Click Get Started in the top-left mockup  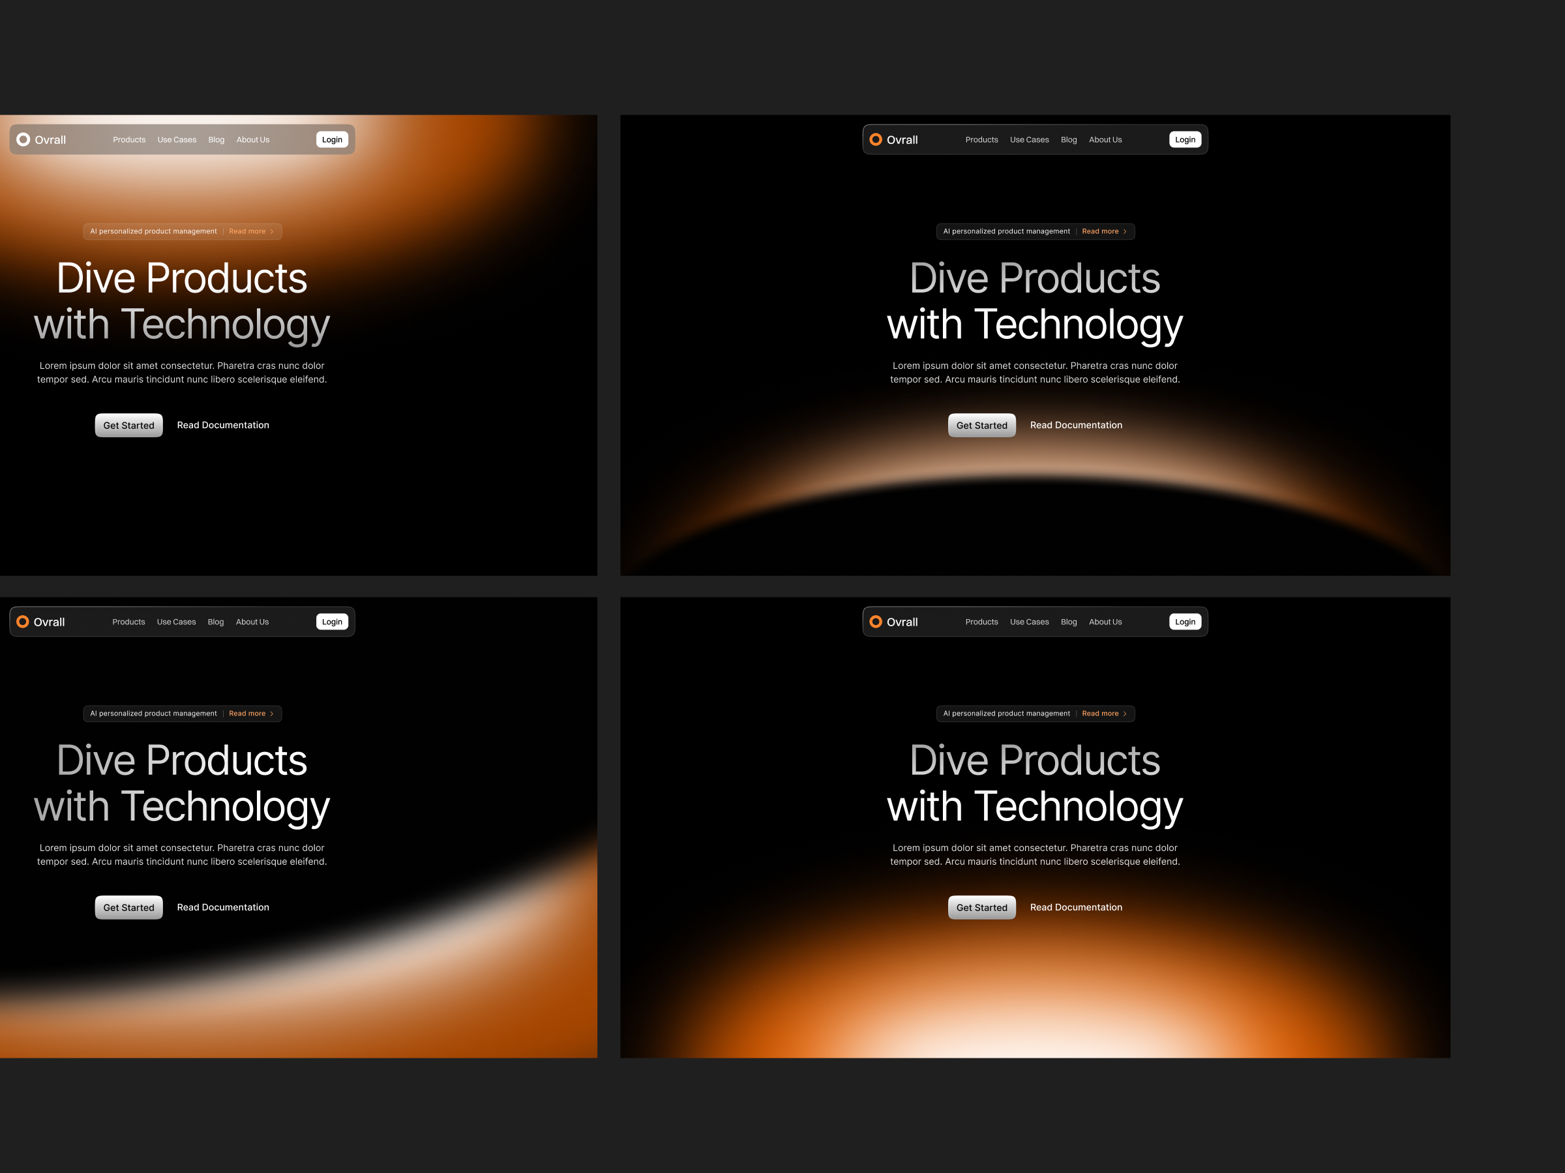[x=128, y=425]
